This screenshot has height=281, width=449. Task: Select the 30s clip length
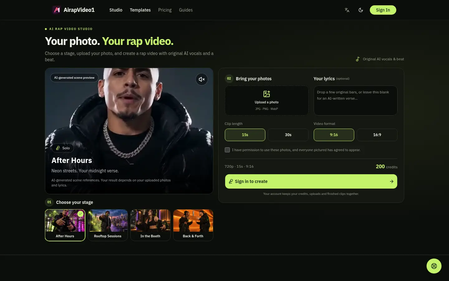tap(288, 135)
